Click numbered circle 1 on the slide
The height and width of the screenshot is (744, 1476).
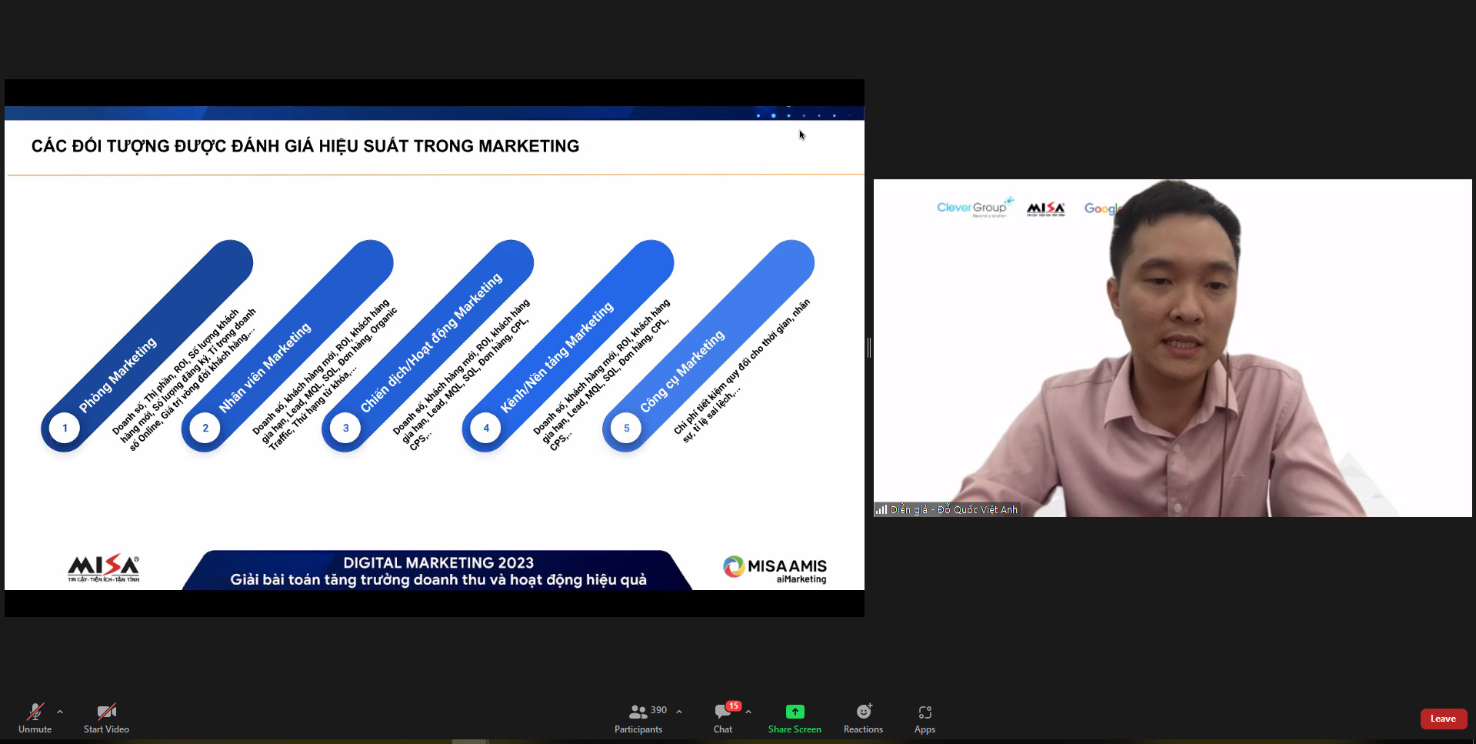coord(65,428)
